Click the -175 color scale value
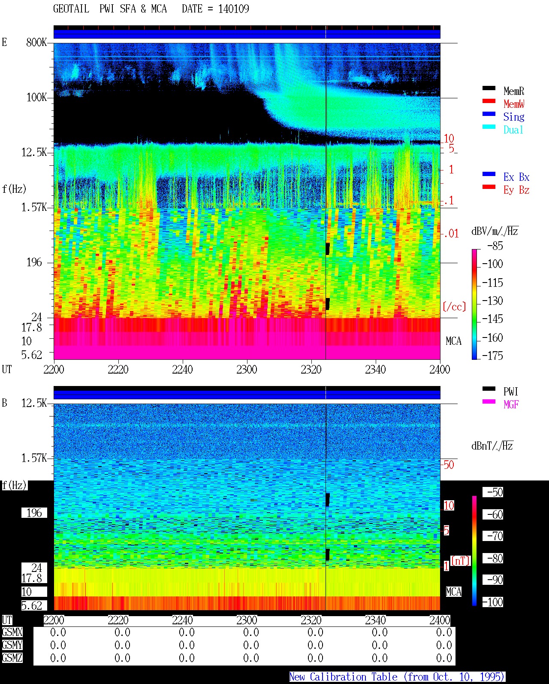Viewport: 549px width, 684px height. 492,356
